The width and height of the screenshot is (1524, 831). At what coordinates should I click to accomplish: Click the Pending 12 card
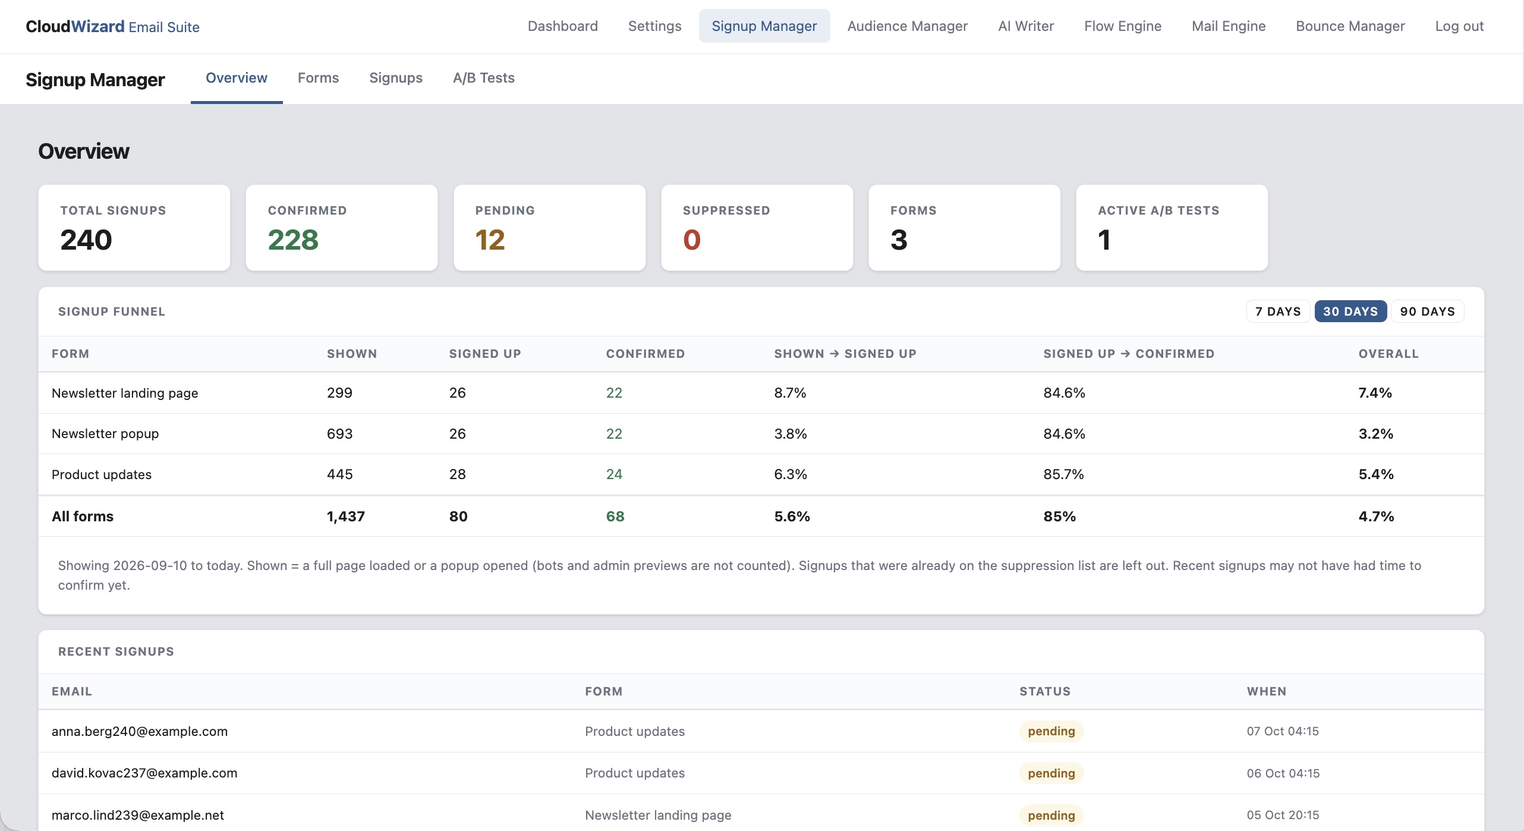coord(549,228)
